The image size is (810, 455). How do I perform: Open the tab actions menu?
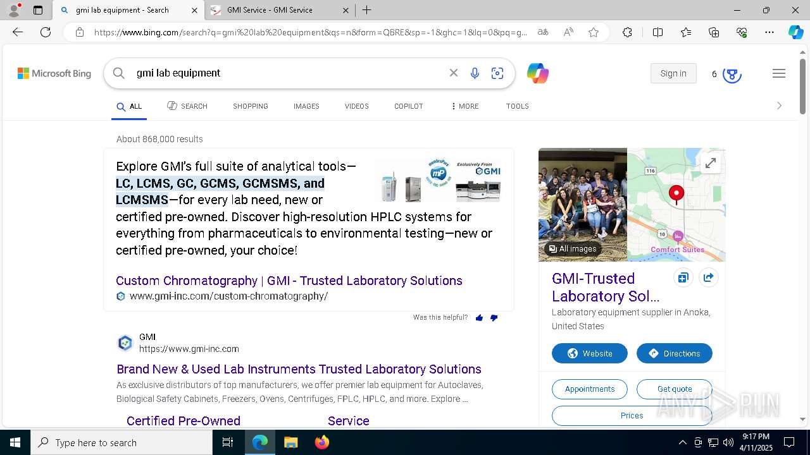coord(38,10)
